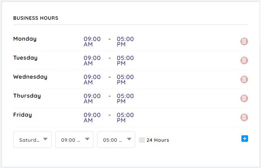261x168 pixels.
Task: Click the 24 Hours label text
Action: 158,140
